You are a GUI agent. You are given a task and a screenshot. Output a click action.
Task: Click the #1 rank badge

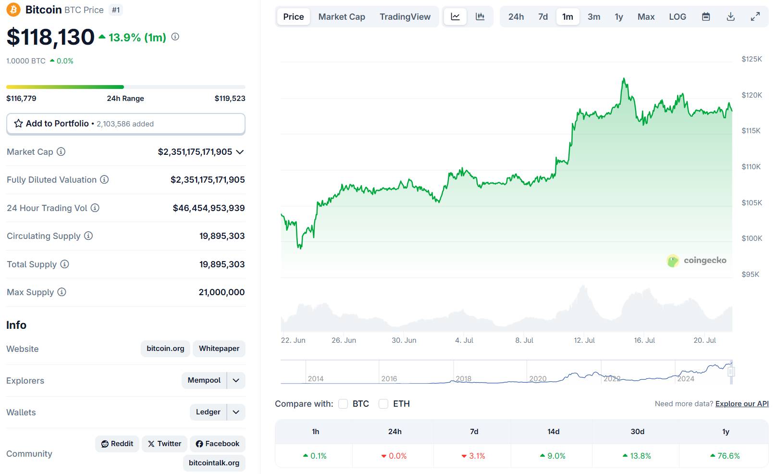click(116, 10)
